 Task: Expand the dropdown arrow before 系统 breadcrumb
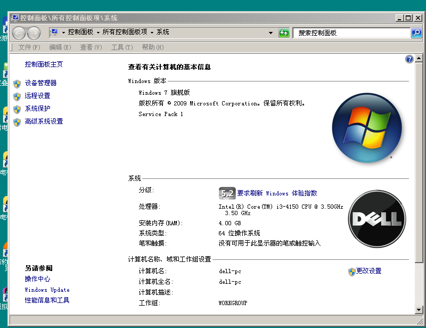point(152,32)
